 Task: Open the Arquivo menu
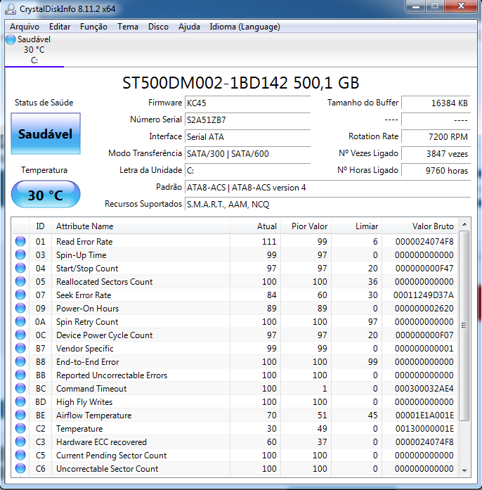pyautogui.click(x=25, y=27)
